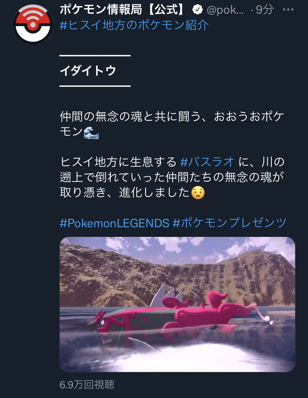Tap the verified checkmark badge
Screen dimensions: 308x398
(x=197, y=10)
